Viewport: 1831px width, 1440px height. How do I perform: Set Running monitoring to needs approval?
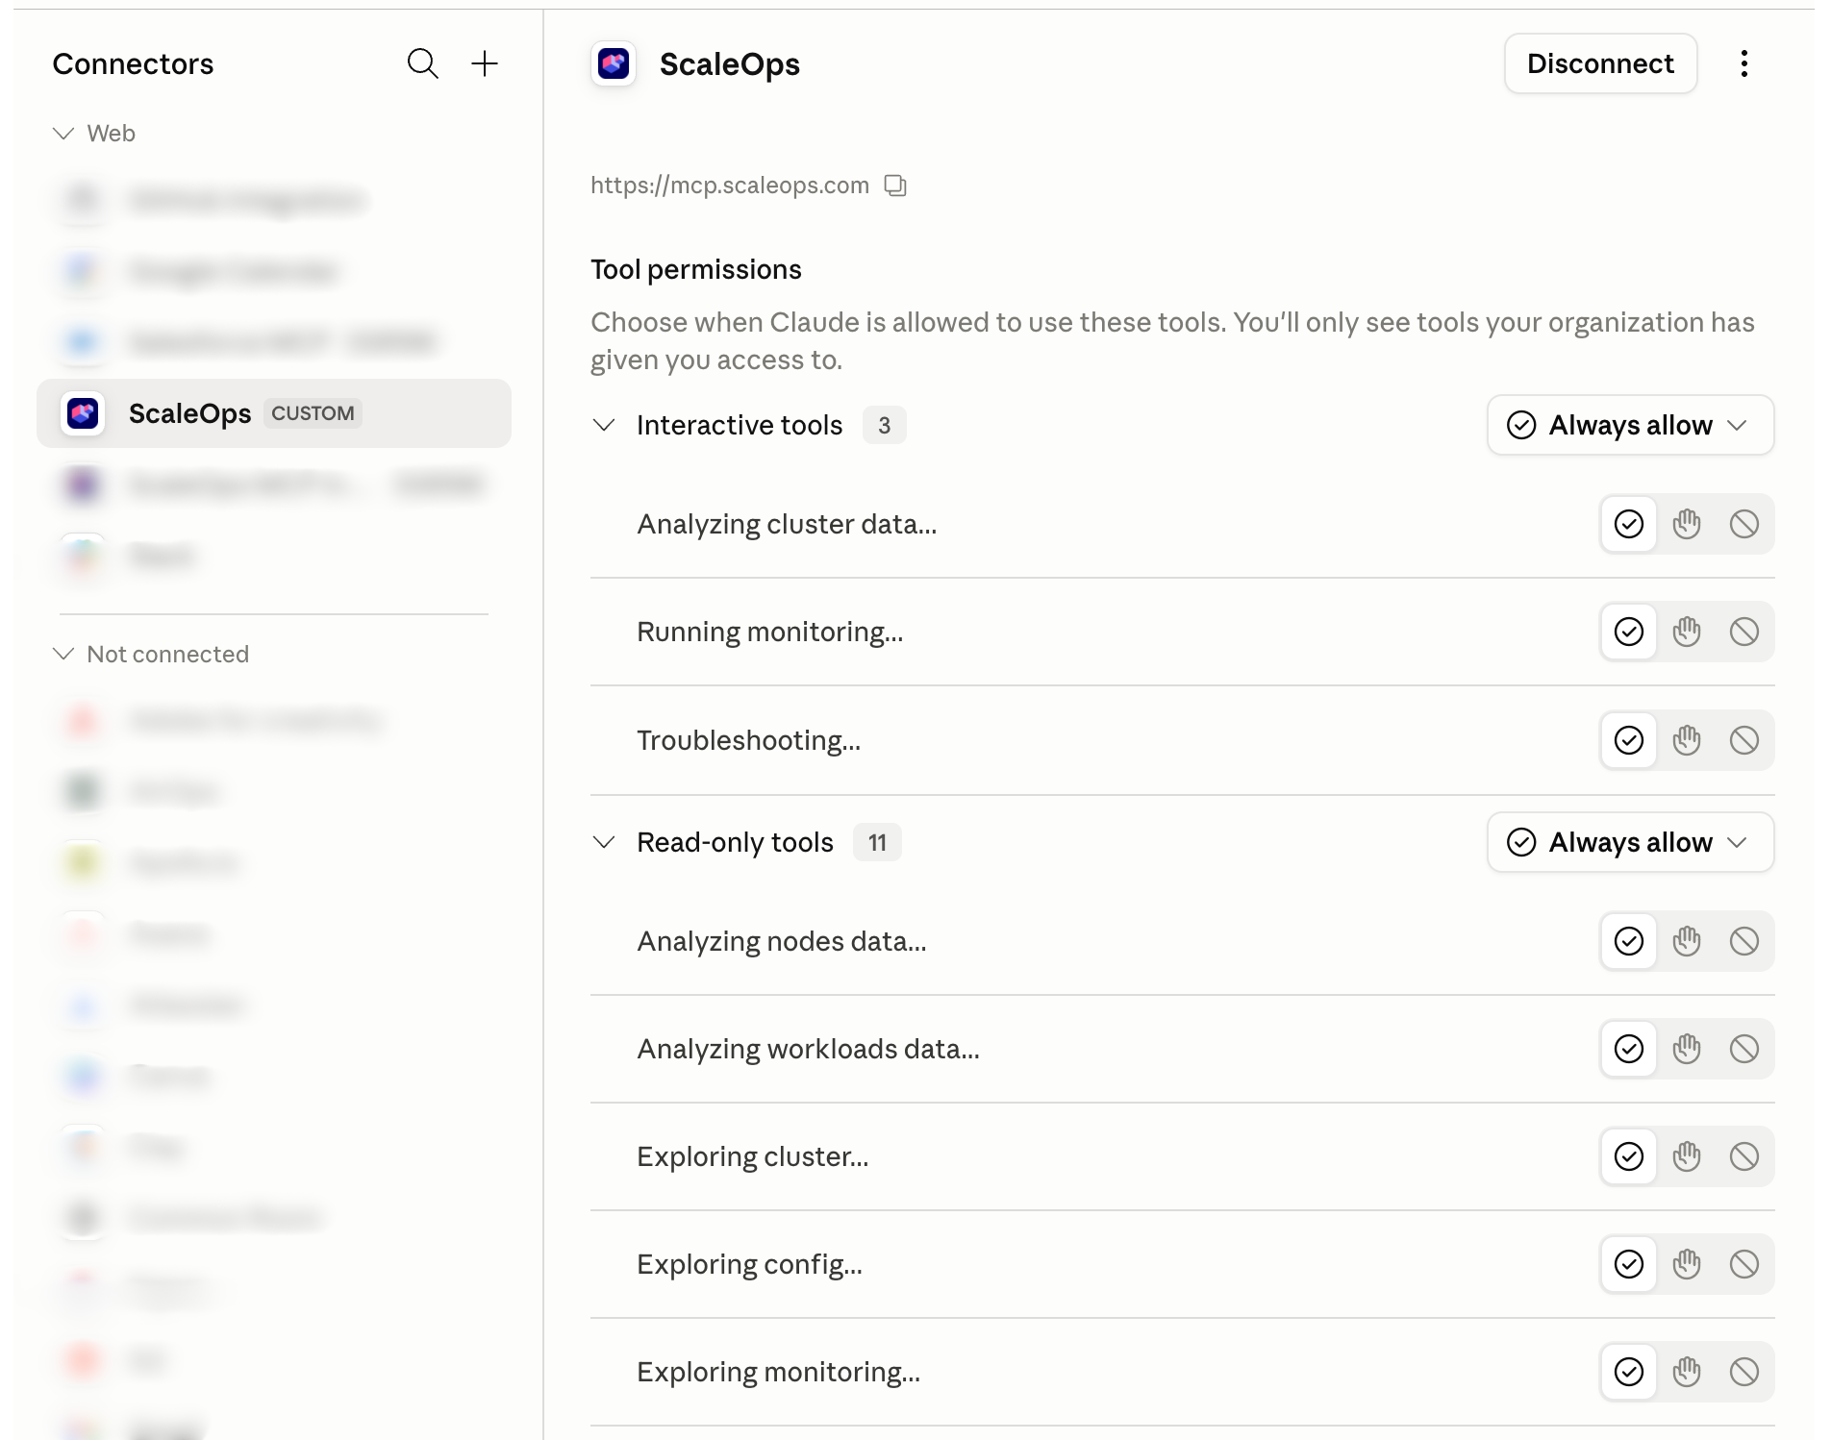(x=1686, y=632)
